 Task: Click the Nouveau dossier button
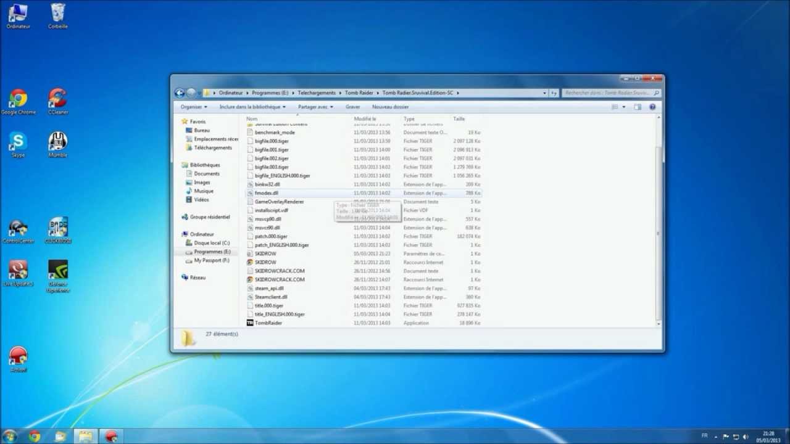coord(391,107)
